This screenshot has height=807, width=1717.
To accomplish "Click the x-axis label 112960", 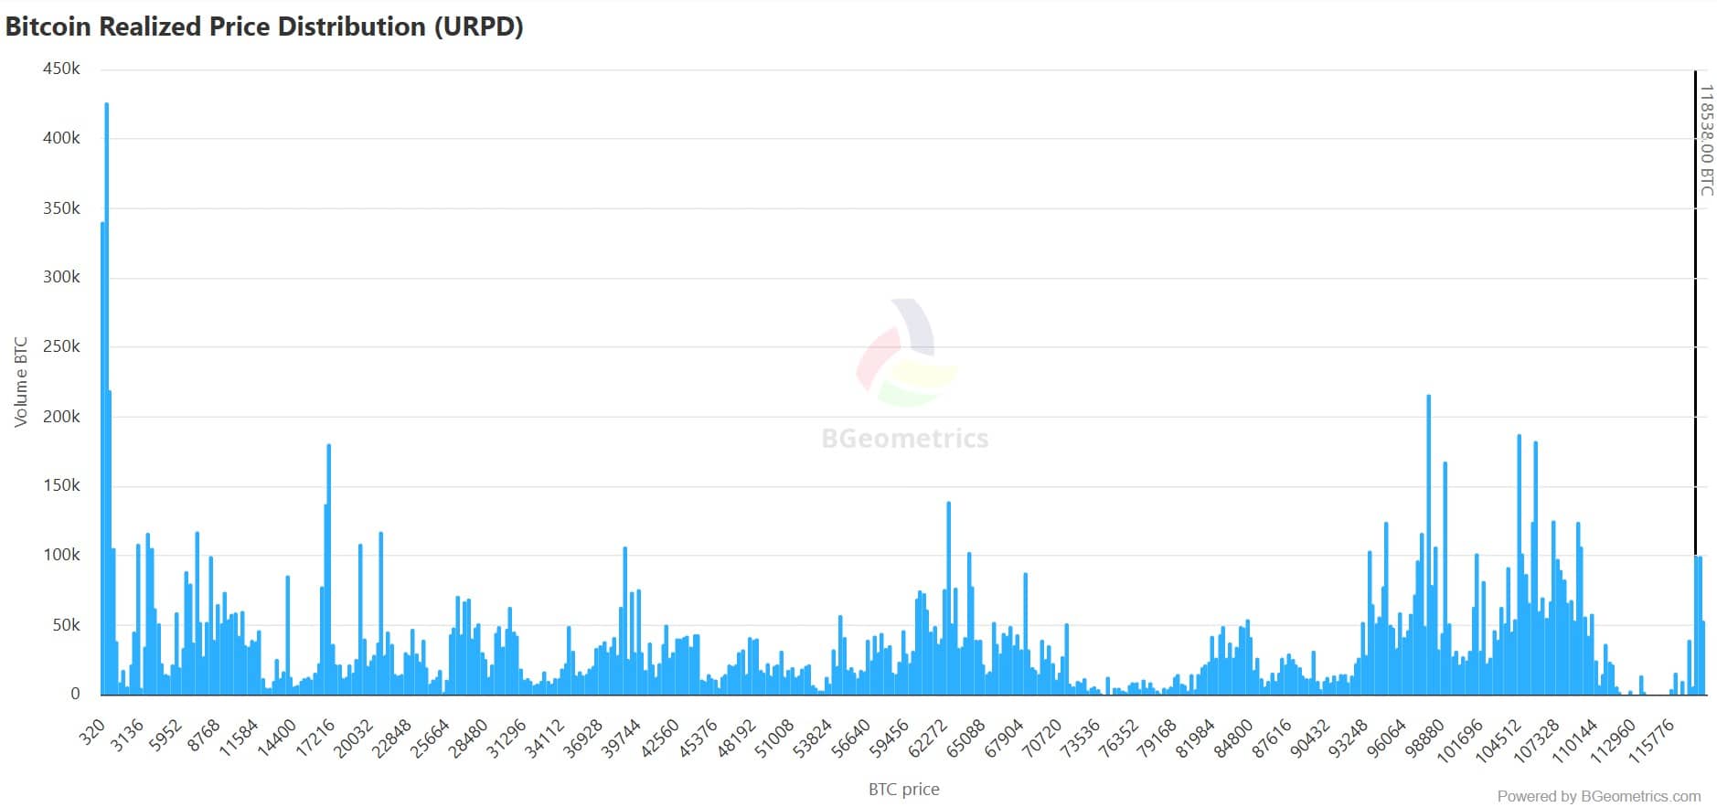I will click(1613, 741).
